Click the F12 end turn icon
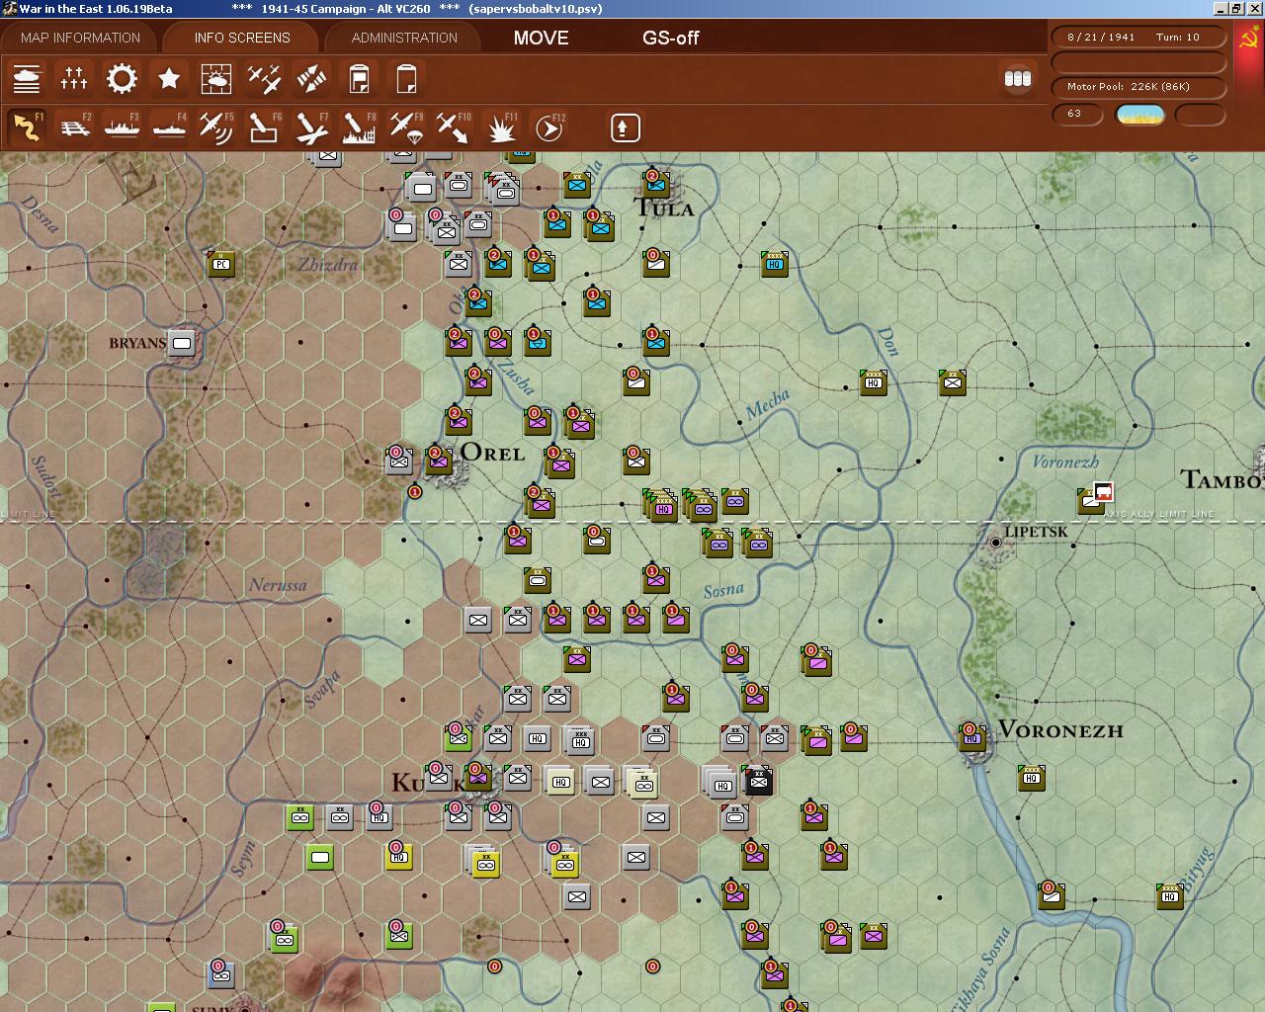The height and width of the screenshot is (1012, 1265). [548, 127]
